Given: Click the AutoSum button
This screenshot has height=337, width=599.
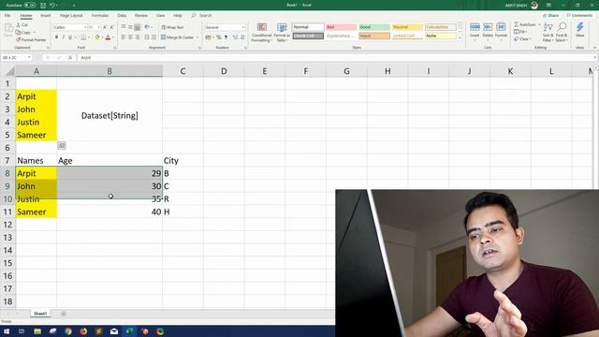Looking at the screenshot, I should tap(525, 25).
